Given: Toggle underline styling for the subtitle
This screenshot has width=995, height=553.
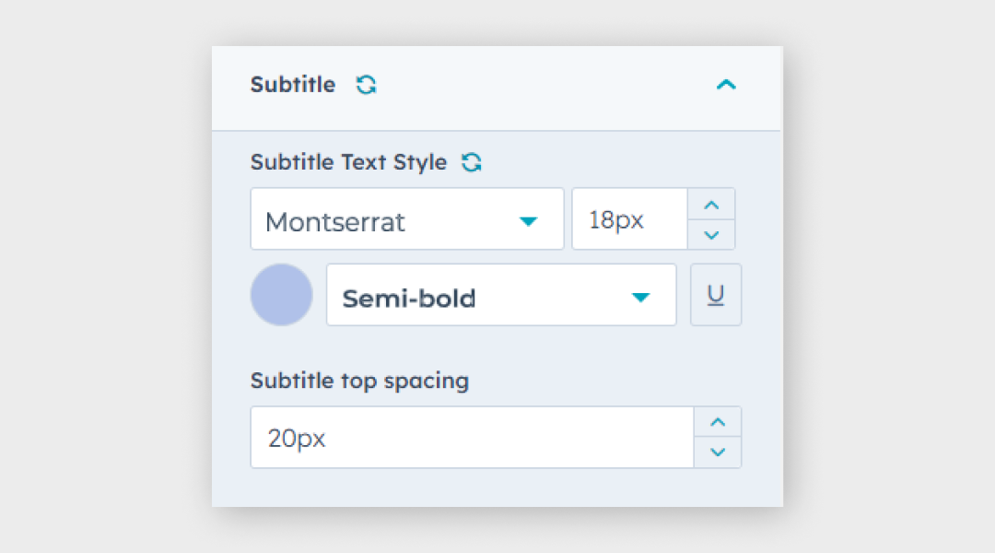Looking at the screenshot, I should pos(716,295).
